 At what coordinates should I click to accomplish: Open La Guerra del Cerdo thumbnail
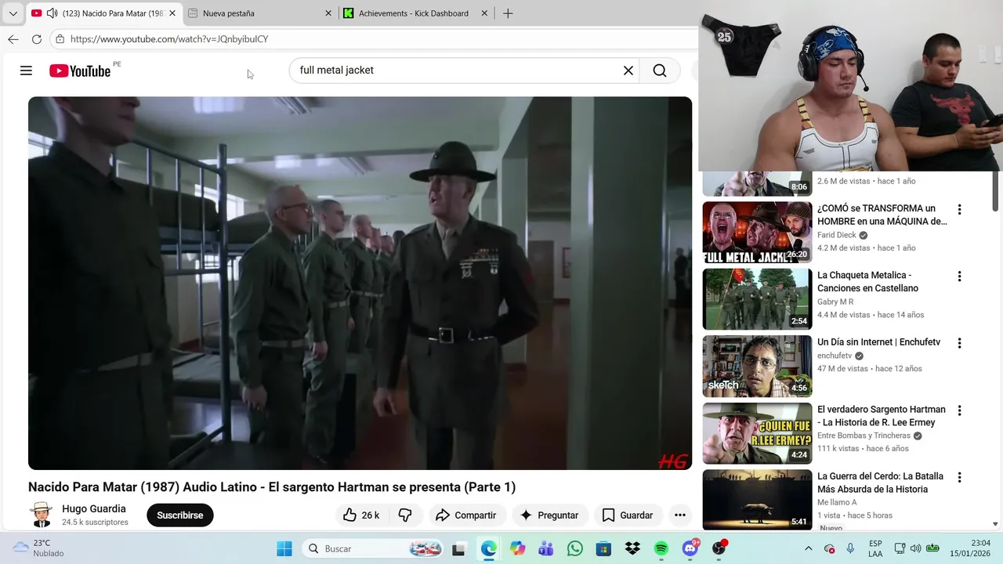[x=757, y=500]
